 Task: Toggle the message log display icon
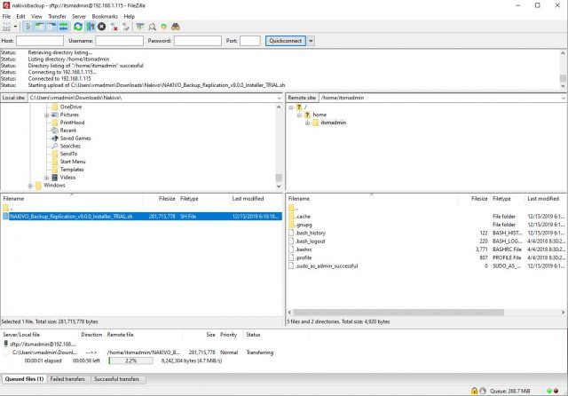point(29,27)
